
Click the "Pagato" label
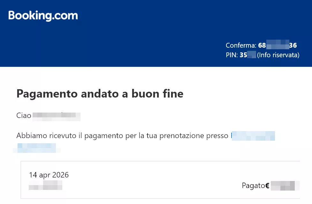click(253, 185)
